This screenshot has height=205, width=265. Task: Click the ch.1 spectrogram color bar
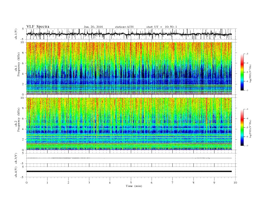click(x=242, y=72)
